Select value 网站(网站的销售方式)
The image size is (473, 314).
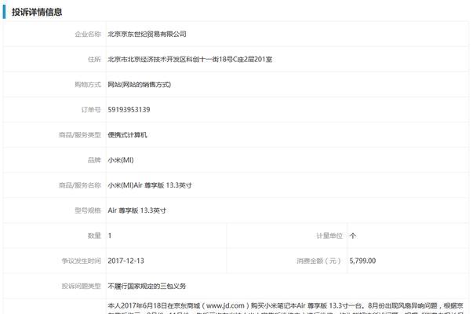click(140, 85)
